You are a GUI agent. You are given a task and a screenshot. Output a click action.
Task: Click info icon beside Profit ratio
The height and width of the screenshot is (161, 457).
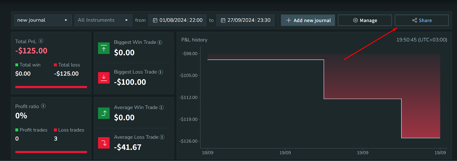[x=43, y=106]
